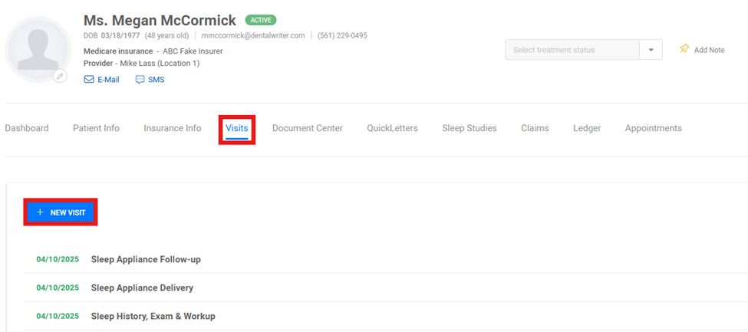Click the Select treatment status field
This screenshot has width=748, height=332.
click(x=572, y=50)
